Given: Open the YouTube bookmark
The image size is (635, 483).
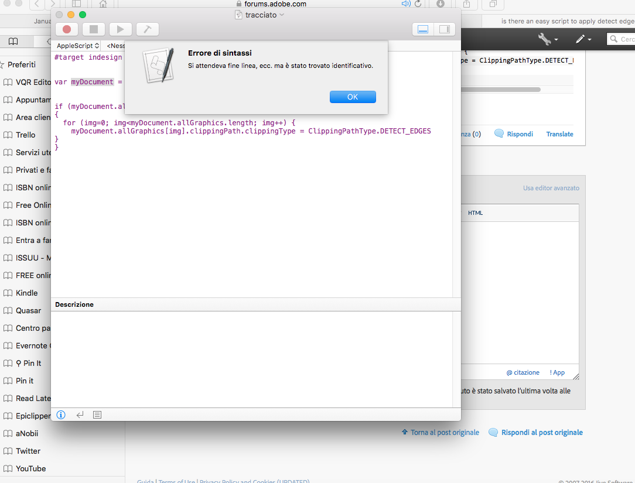Looking at the screenshot, I should pyautogui.click(x=25, y=468).
